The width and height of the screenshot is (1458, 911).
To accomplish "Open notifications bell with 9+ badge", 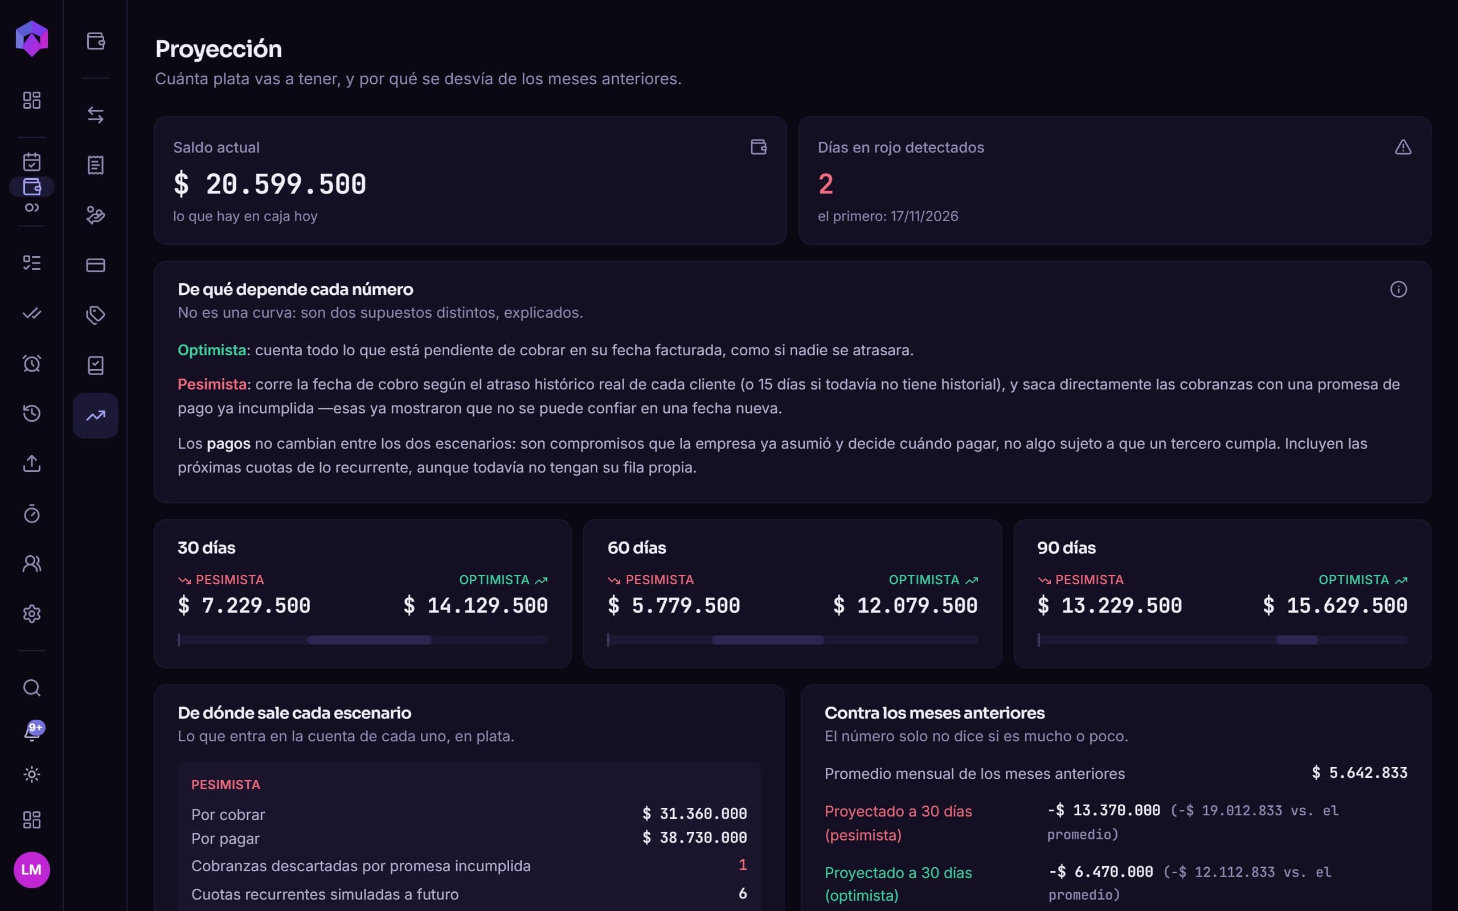I will (32, 732).
